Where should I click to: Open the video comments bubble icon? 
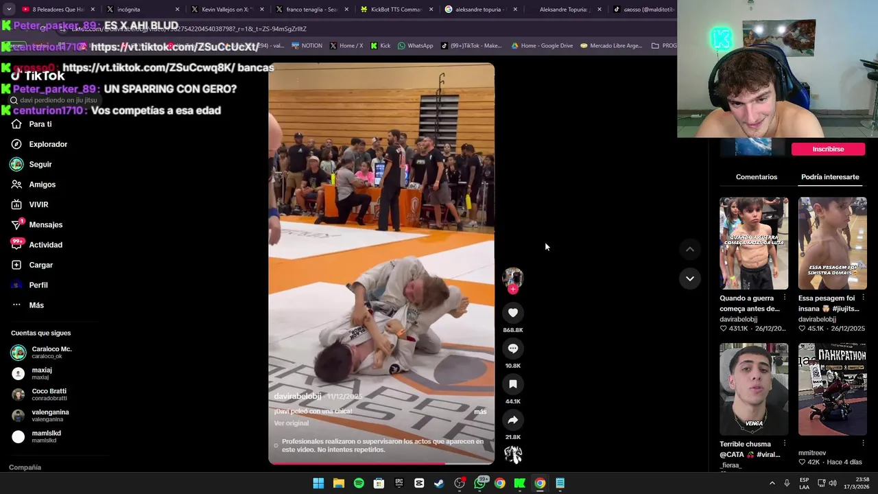(x=512, y=349)
